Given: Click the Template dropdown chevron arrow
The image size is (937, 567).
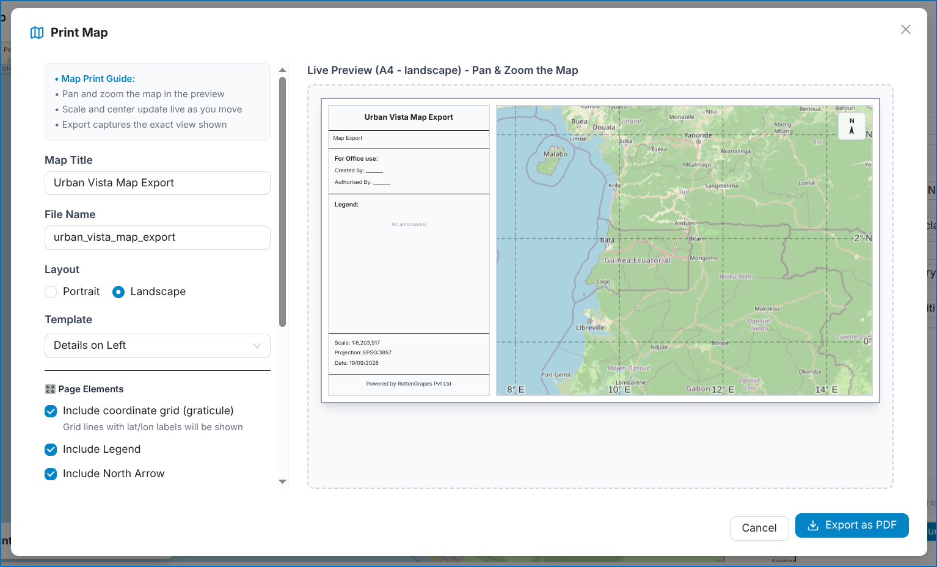Looking at the screenshot, I should (x=257, y=346).
